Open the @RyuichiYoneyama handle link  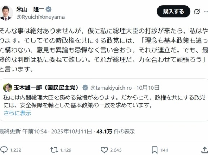(x=40, y=17)
